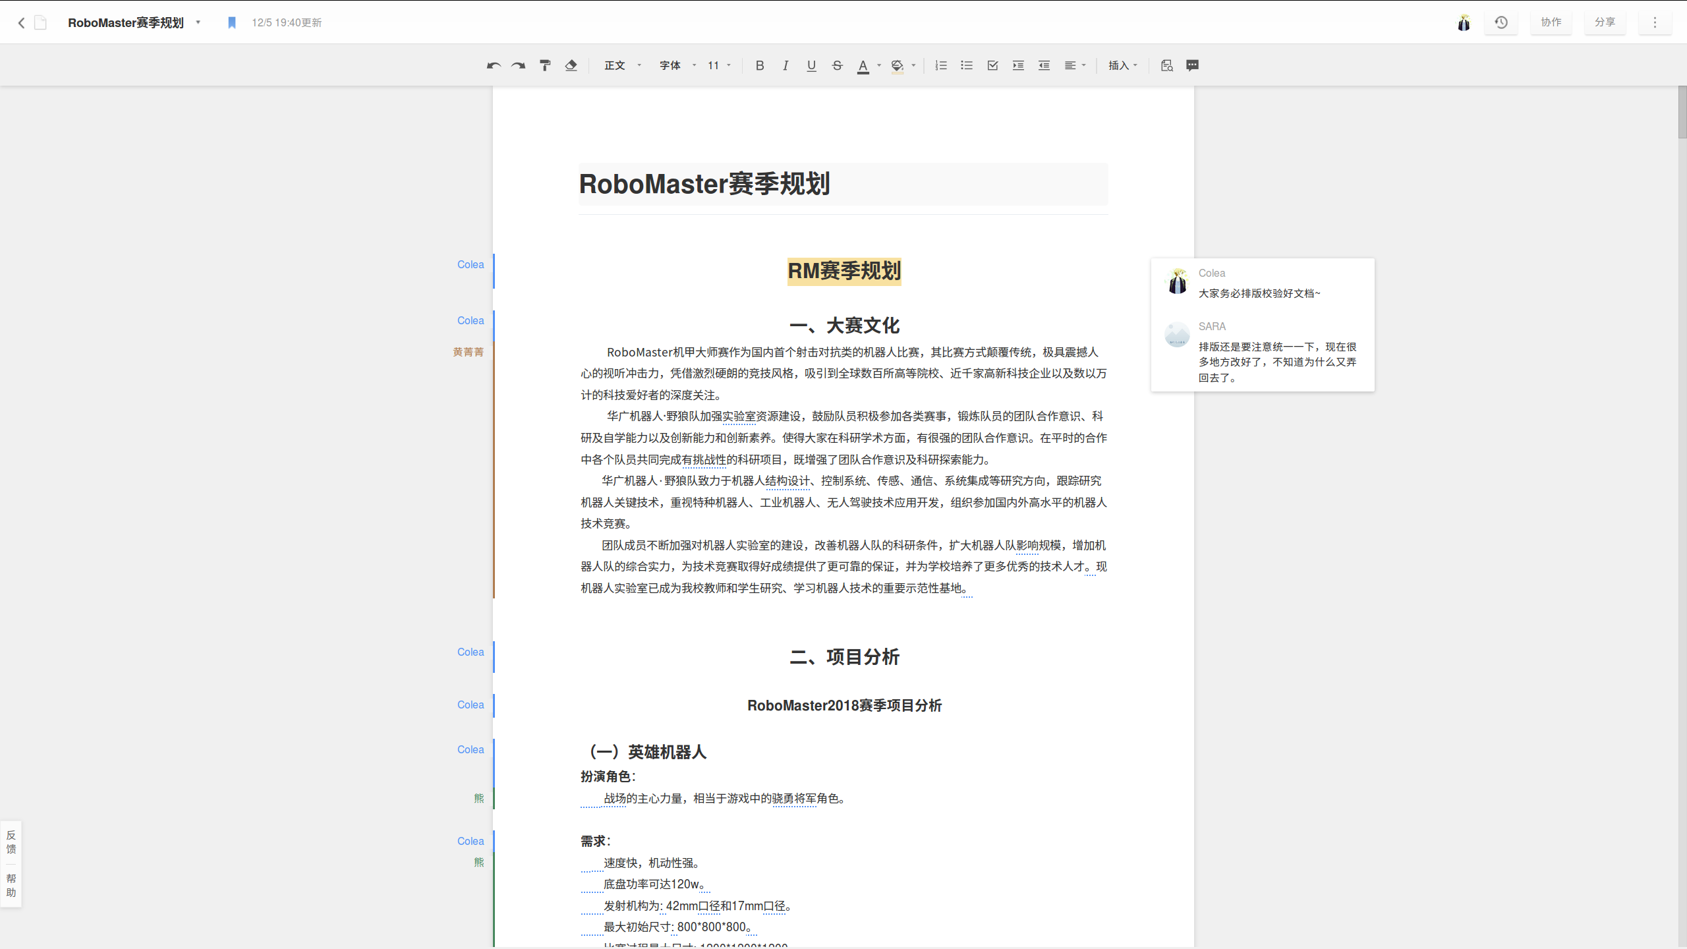Open the document title dropdown arrow
Viewport: 1687px width, 949px height.
(x=198, y=22)
